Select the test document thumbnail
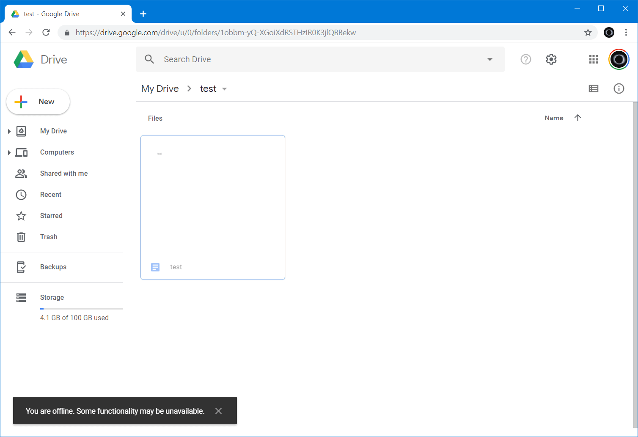638x437 pixels. click(212, 199)
